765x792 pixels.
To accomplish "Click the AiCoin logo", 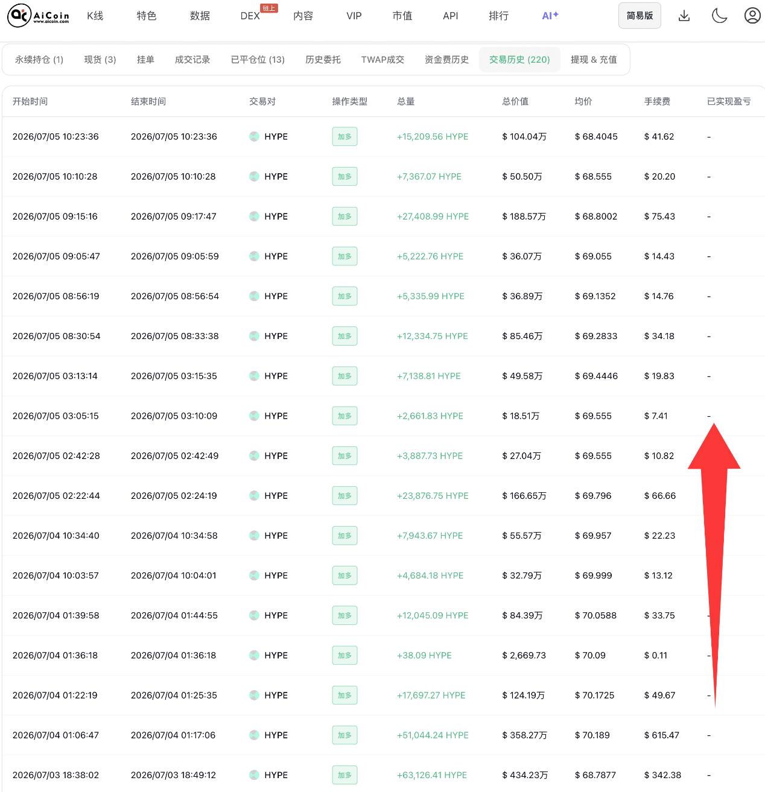I will [x=38, y=16].
